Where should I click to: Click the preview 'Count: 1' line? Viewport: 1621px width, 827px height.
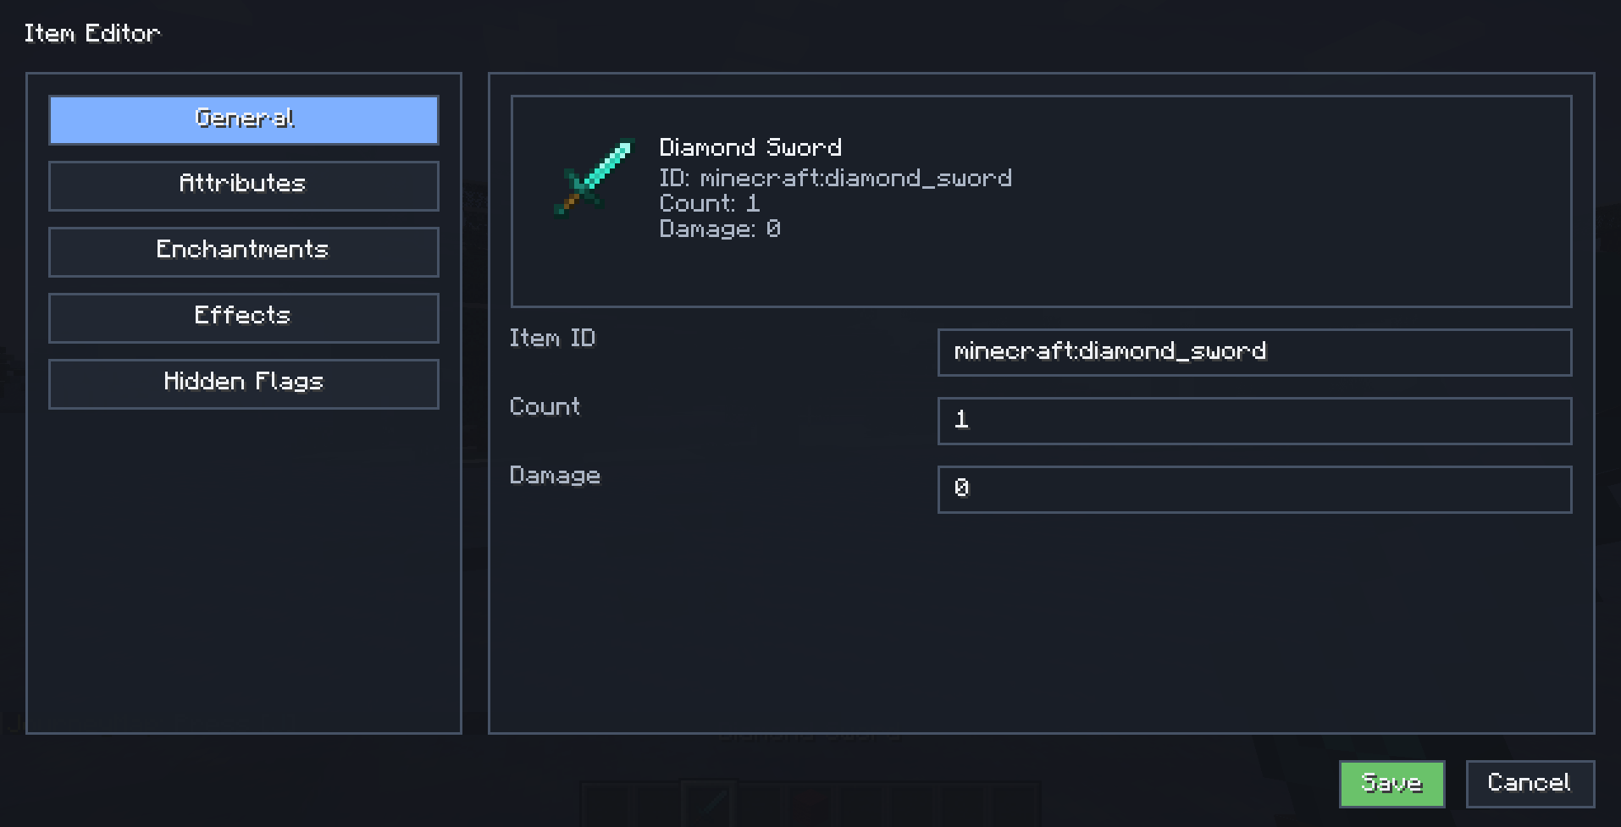click(x=710, y=203)
